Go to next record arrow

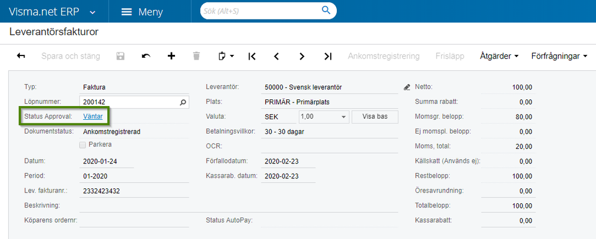coord(302,56)
